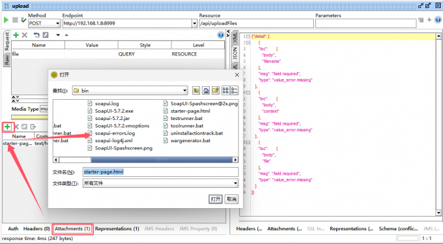443x244 pixels.
Task: Open the Attachments (1) tab
Action: coord(72,228)
